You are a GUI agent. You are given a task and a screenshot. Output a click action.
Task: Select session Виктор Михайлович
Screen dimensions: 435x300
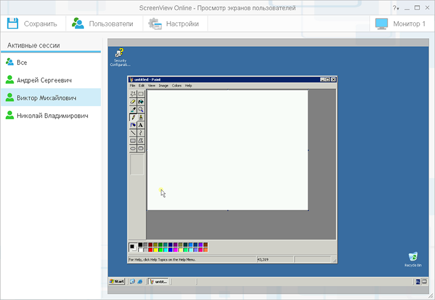point(51,98)
